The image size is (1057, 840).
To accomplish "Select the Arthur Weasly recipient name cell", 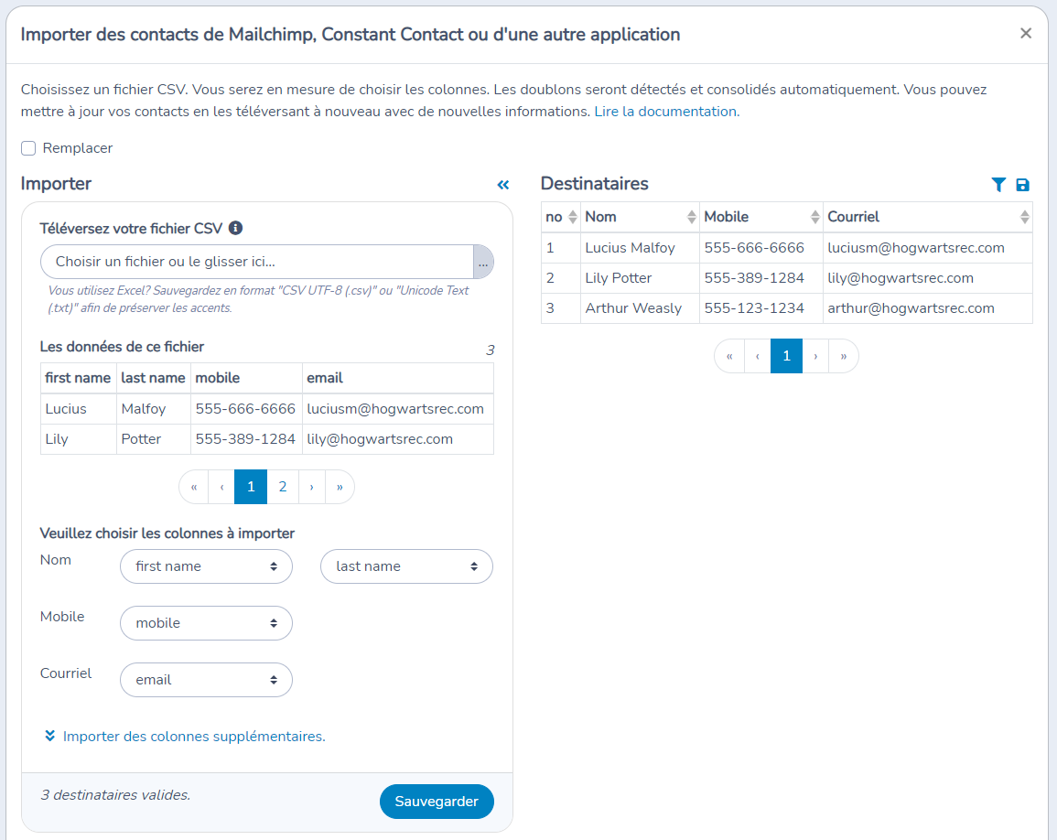I will click(640, 308).
